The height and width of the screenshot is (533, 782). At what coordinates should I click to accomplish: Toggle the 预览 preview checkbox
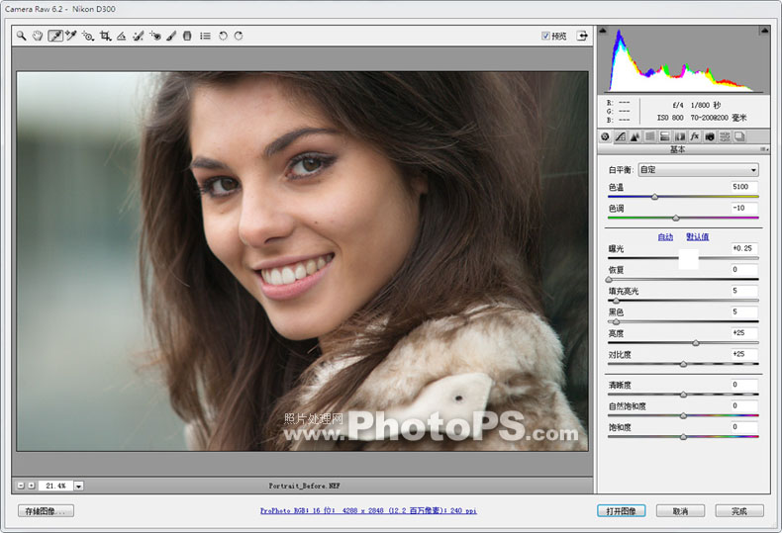click(x=545, y=36)
